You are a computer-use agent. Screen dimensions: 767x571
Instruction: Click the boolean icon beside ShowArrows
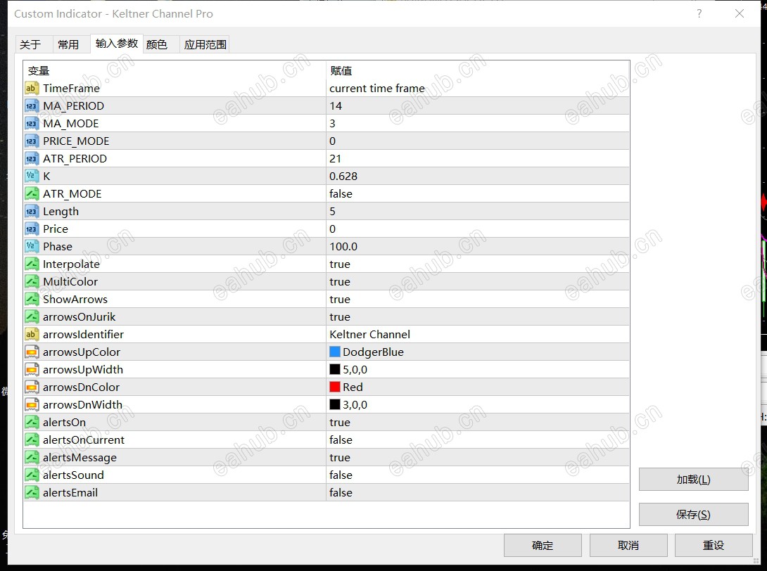click(x=31, y=299)
